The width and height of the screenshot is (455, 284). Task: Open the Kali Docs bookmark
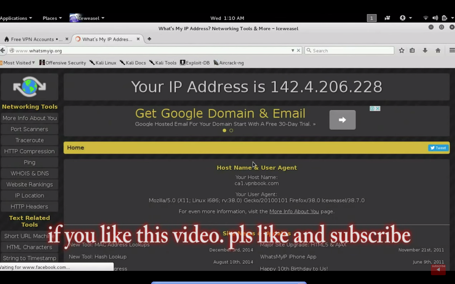133,63
